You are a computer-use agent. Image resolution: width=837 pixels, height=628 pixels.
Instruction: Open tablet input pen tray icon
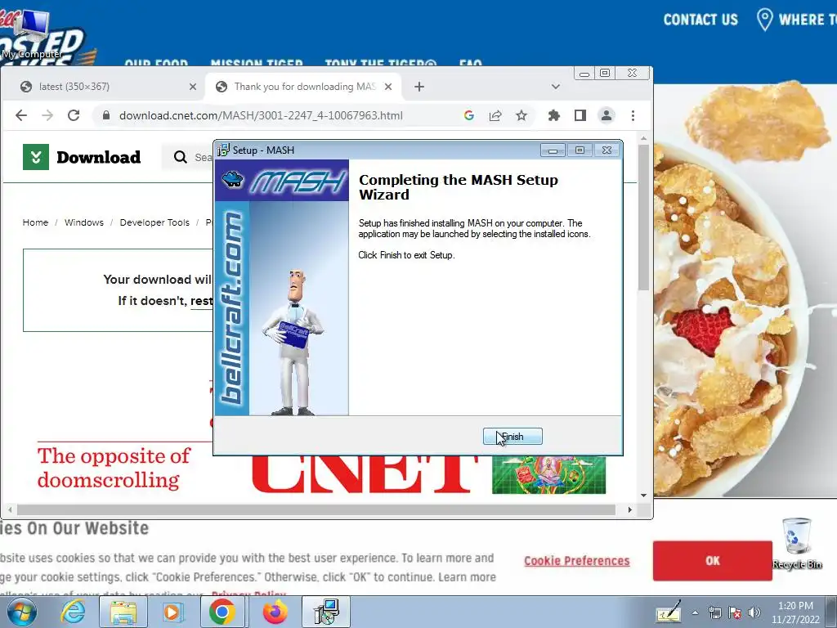(669, 612)
